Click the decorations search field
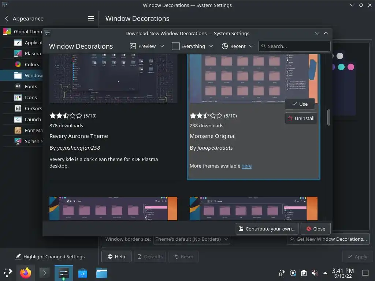375x281 pixels. [x=294, y=46]
